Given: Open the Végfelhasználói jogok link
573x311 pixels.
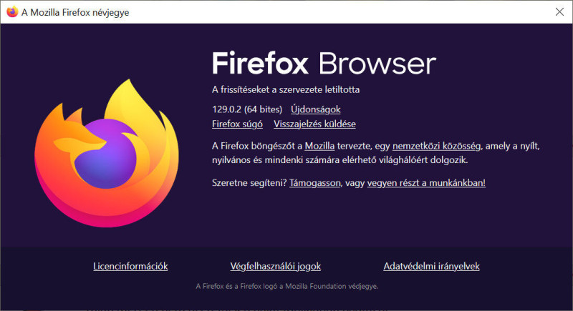Looking at the screenshot, I should 276,266.
